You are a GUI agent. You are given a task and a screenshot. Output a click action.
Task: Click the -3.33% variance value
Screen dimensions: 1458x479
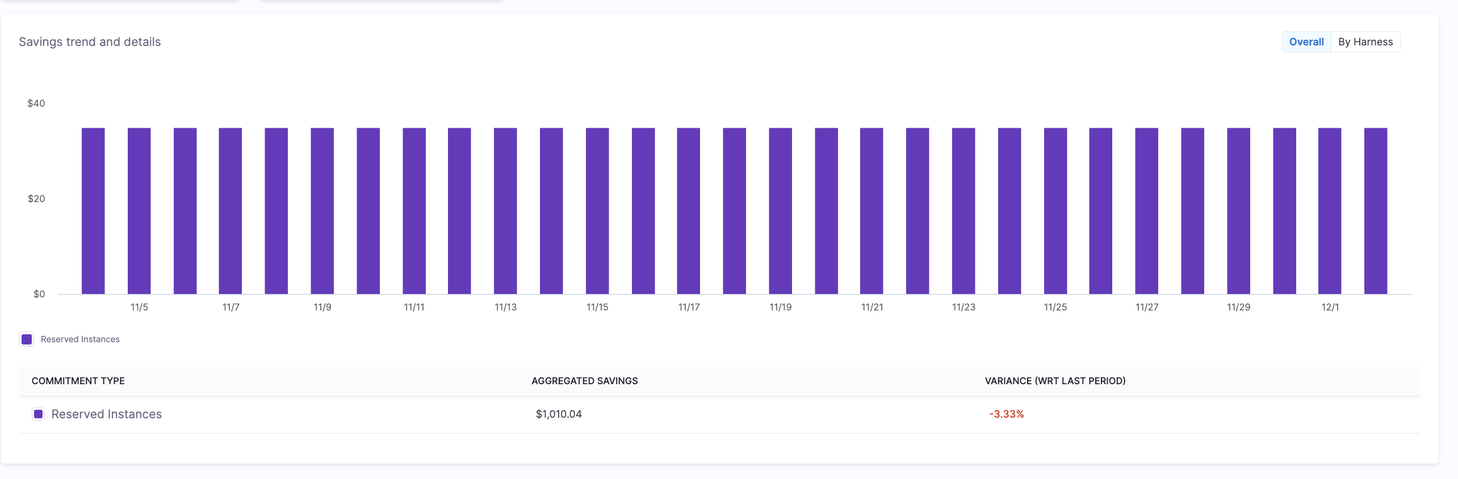click(1006, 414)
